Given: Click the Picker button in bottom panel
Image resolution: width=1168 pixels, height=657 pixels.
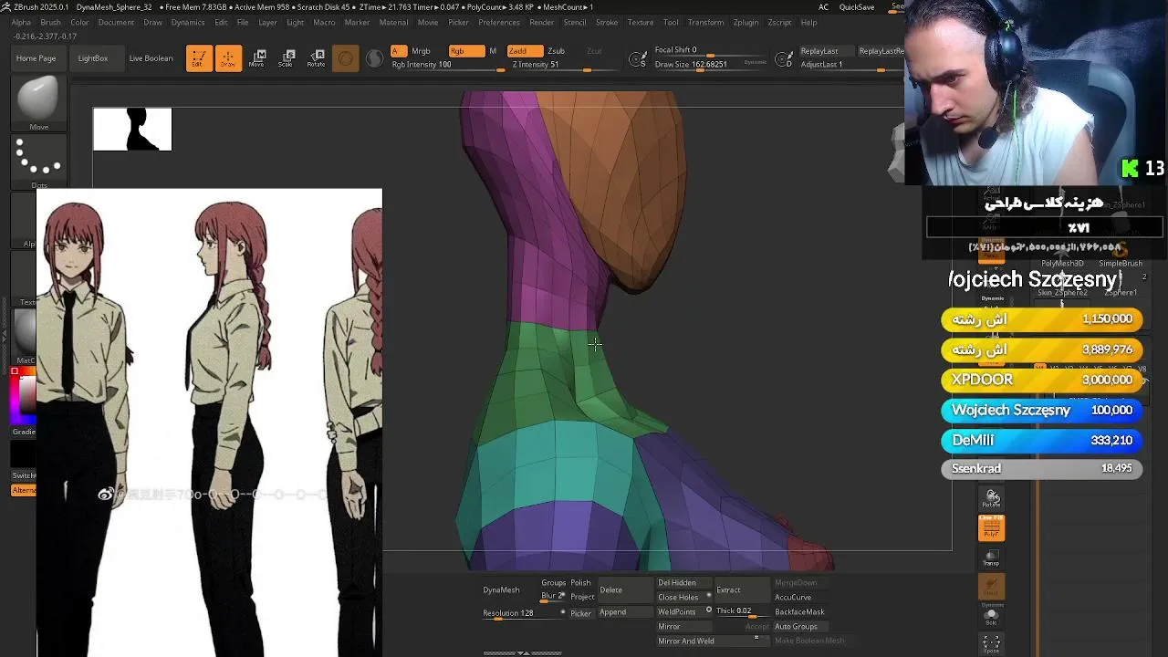Looking at the screenshot, I should [x=580, y=613].
